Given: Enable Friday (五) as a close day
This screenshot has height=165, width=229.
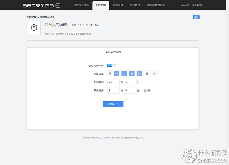Looking at the screenshot, I should pyautogui.click(x=147, y=73).
